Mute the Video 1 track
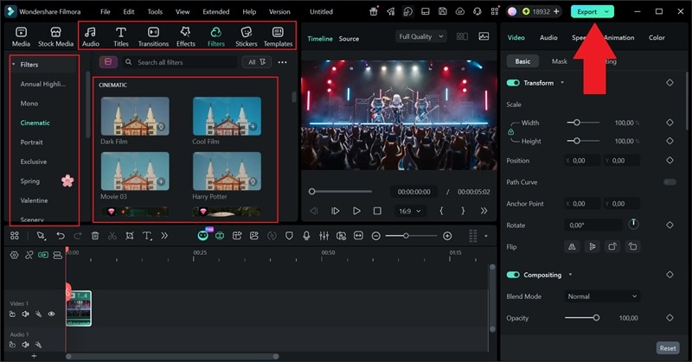This screenshot has height=362, width=692. [26, 314]
